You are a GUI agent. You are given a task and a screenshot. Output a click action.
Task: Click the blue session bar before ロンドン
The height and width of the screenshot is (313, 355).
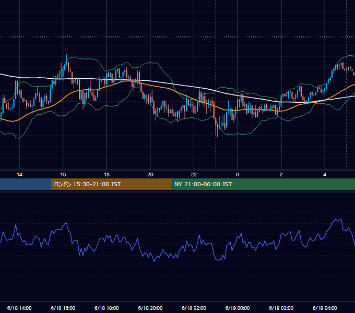[26, 184]
